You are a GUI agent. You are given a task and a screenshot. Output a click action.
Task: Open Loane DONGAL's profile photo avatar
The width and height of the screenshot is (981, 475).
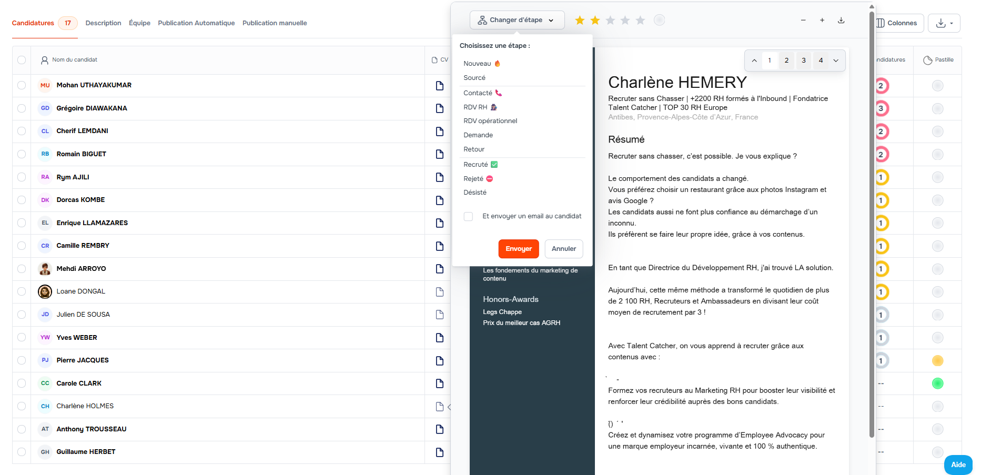[45, 291]
